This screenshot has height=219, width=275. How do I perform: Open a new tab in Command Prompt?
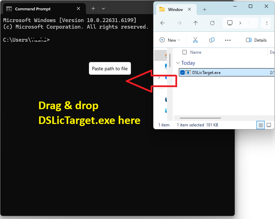93,9
